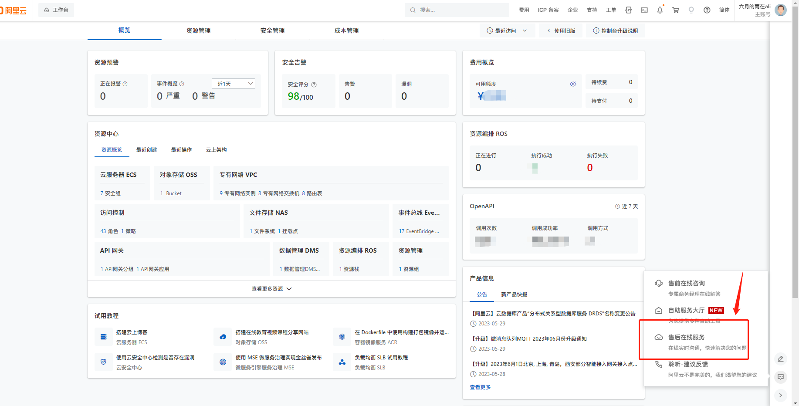The width and height of the screenshot is (799, 406).
Task: Open notifications bell icon
Action: click(x=660, y=10)
